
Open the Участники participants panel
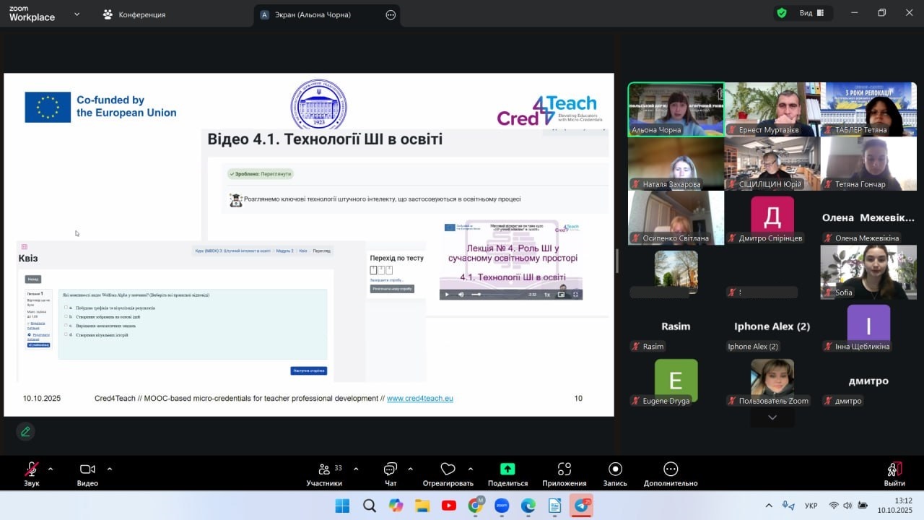click(x=324, y=470)
